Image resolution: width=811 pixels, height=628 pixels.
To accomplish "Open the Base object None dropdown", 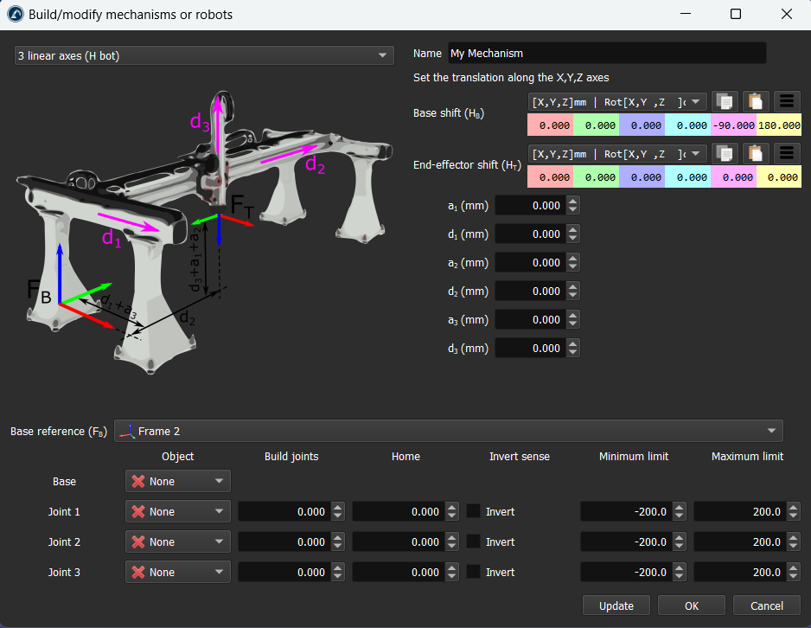I will (178, 481).
